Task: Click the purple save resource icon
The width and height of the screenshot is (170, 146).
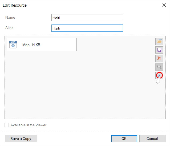Action: pyautogui.click(x=159, y=50)
